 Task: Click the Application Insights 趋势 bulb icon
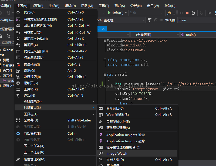tap(101, 141)
